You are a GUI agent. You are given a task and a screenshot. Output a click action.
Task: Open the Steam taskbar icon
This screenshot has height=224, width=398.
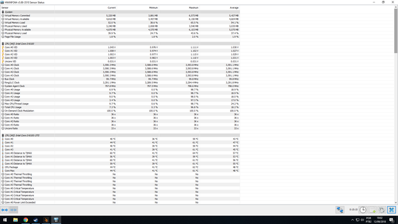click(x=36, y=220)
